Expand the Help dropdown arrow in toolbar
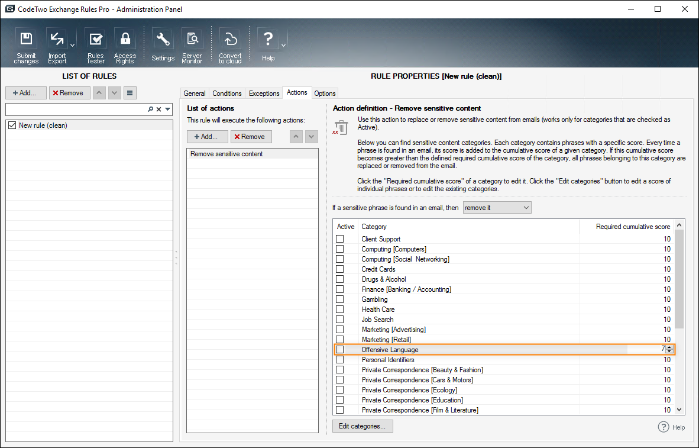The width and height of the screenshot is (699, 448). click(x=283, y=46)
